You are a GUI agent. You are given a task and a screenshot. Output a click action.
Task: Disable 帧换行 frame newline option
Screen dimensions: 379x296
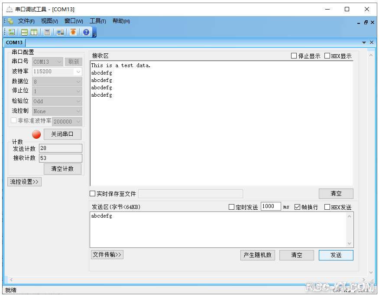296,207
